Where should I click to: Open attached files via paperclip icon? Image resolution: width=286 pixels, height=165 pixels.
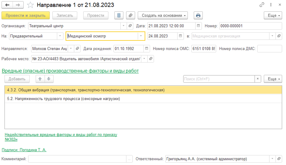click(131, 16)
